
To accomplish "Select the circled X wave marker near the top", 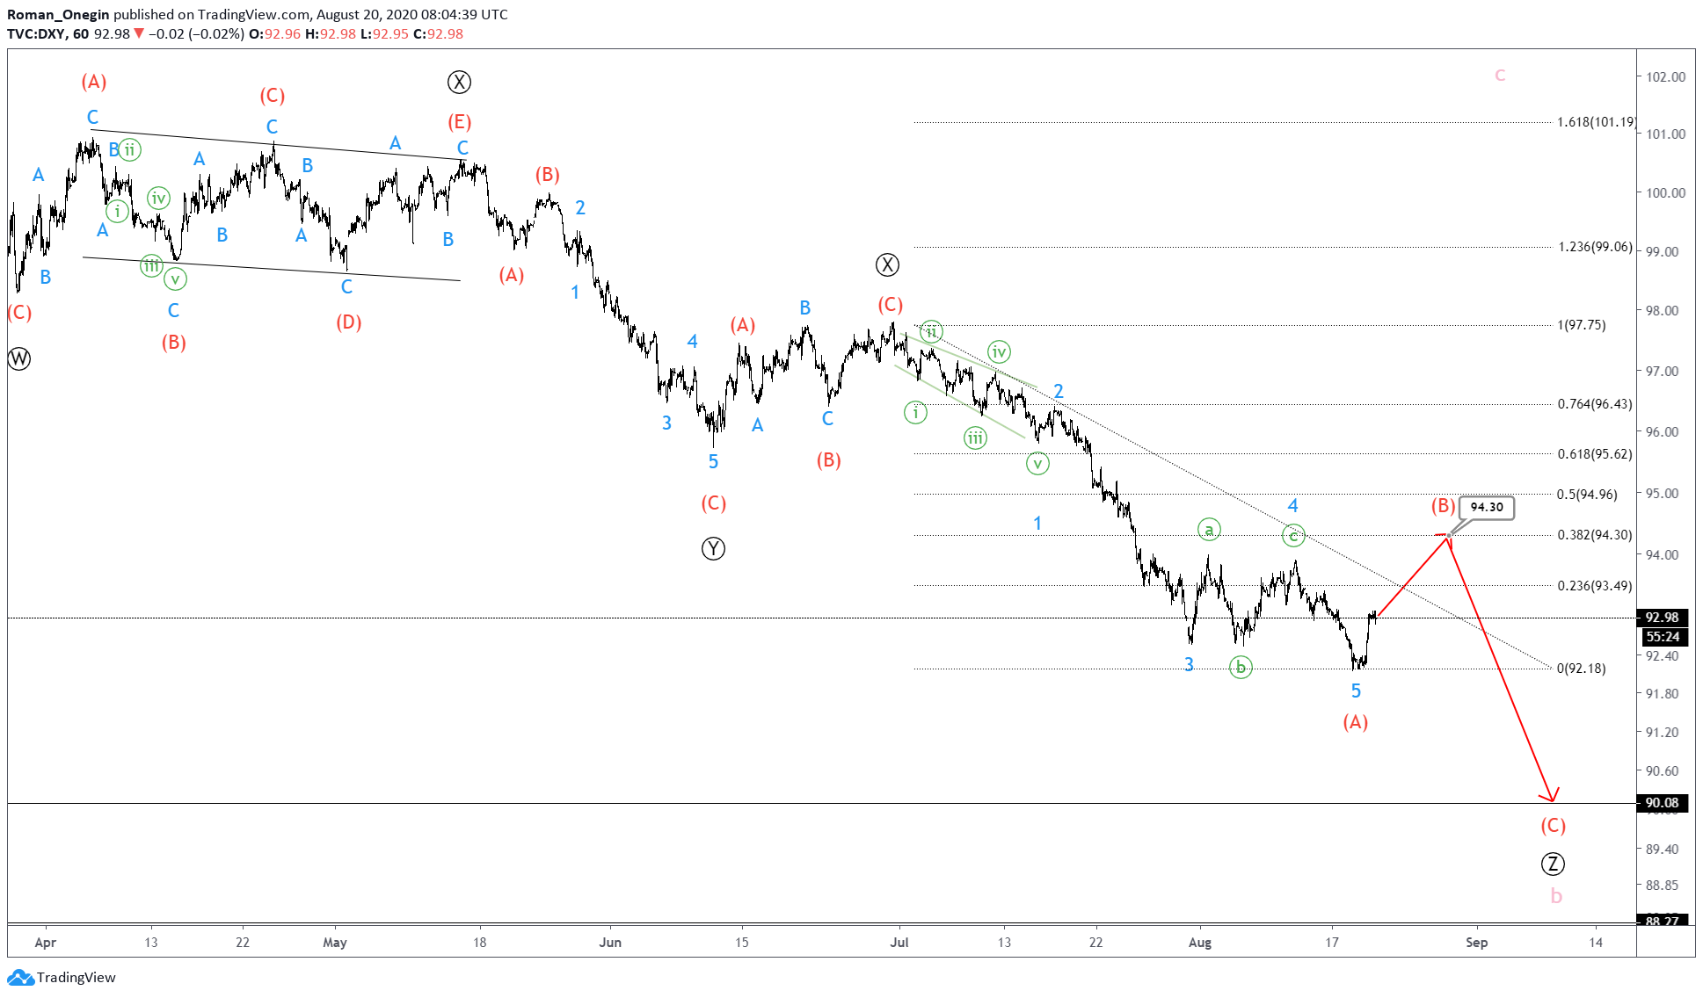I will tap(459, 82).
